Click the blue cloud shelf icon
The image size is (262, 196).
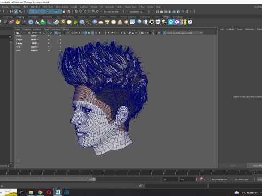click(x=171, y=22)
